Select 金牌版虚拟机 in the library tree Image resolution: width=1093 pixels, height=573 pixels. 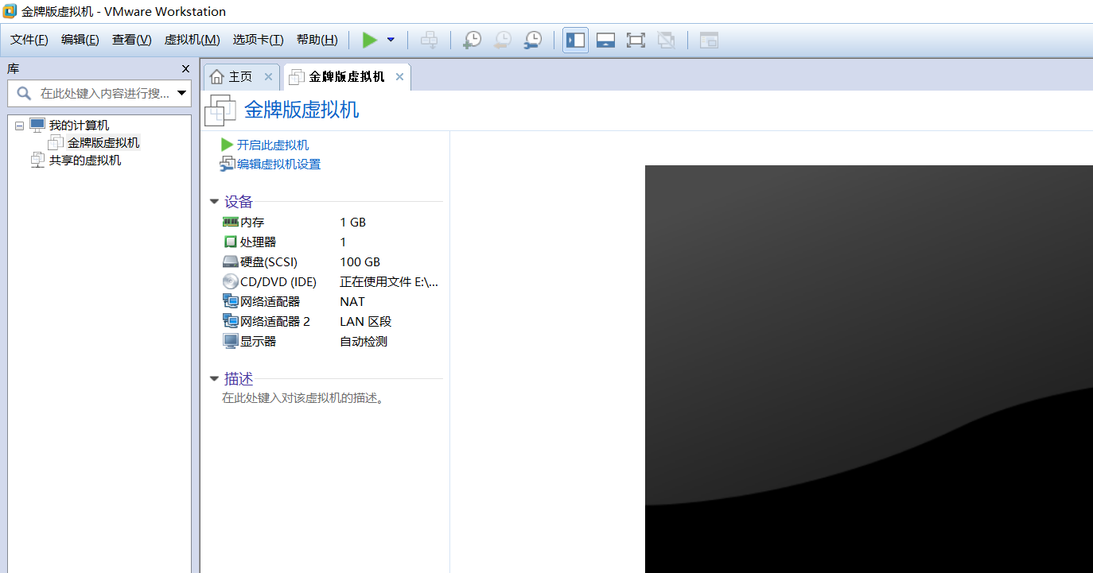pyautogui.click(x=103, y=143)
